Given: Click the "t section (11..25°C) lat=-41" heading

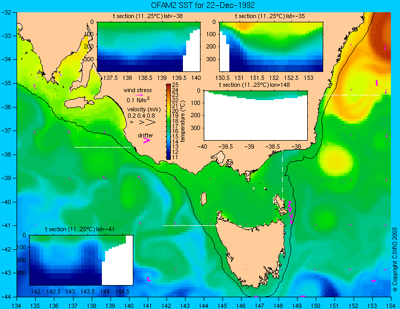Looking at the screenshot, I should (79, 229).
